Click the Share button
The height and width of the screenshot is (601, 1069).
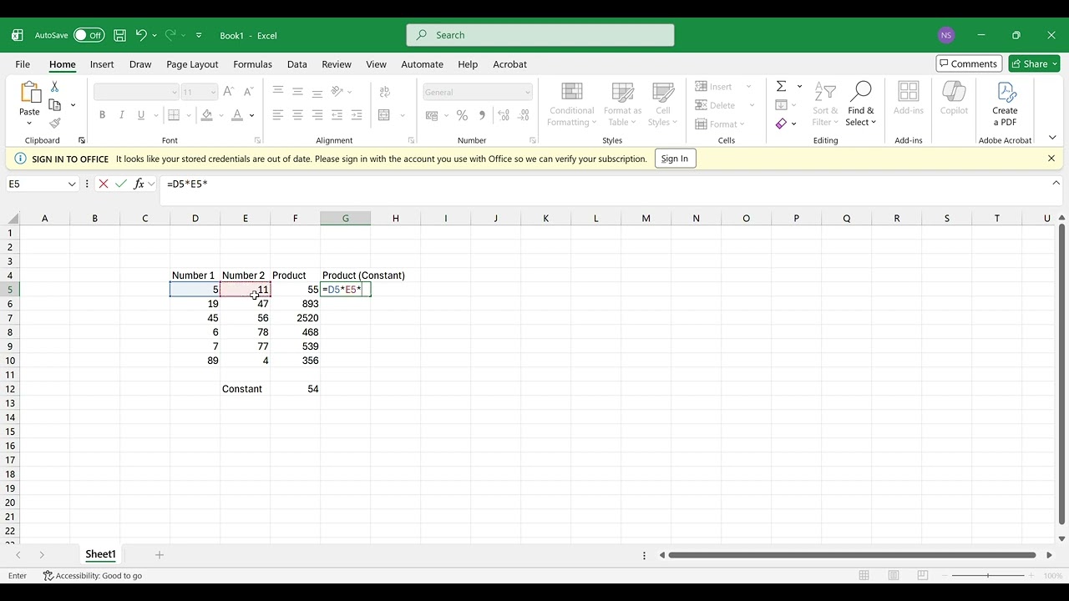(1034, 63)
